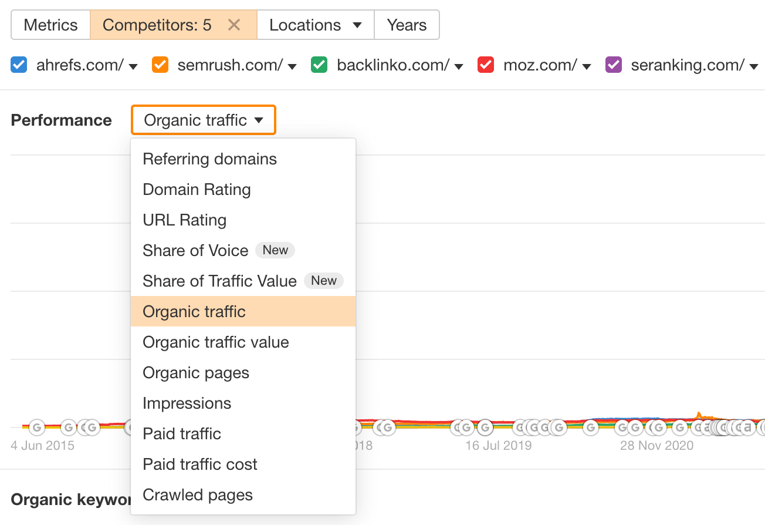Clear competitors with the X icon
The image size is (765, 525).
pos(234,25)
